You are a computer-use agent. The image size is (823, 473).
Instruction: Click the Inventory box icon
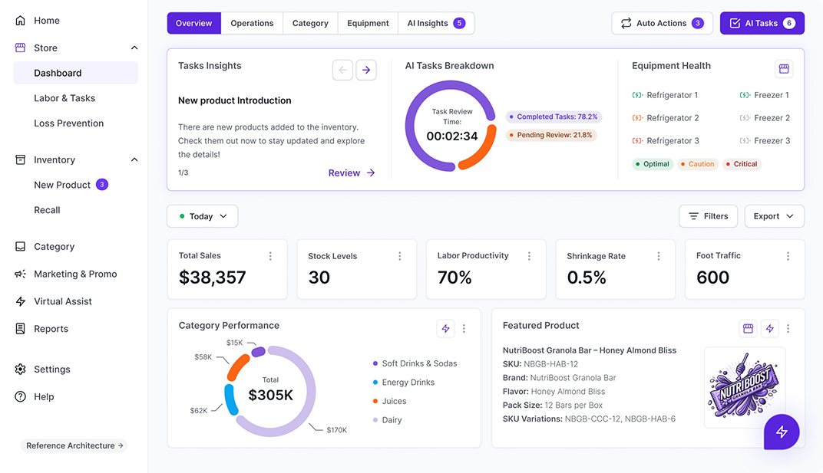tap(21, 159)
